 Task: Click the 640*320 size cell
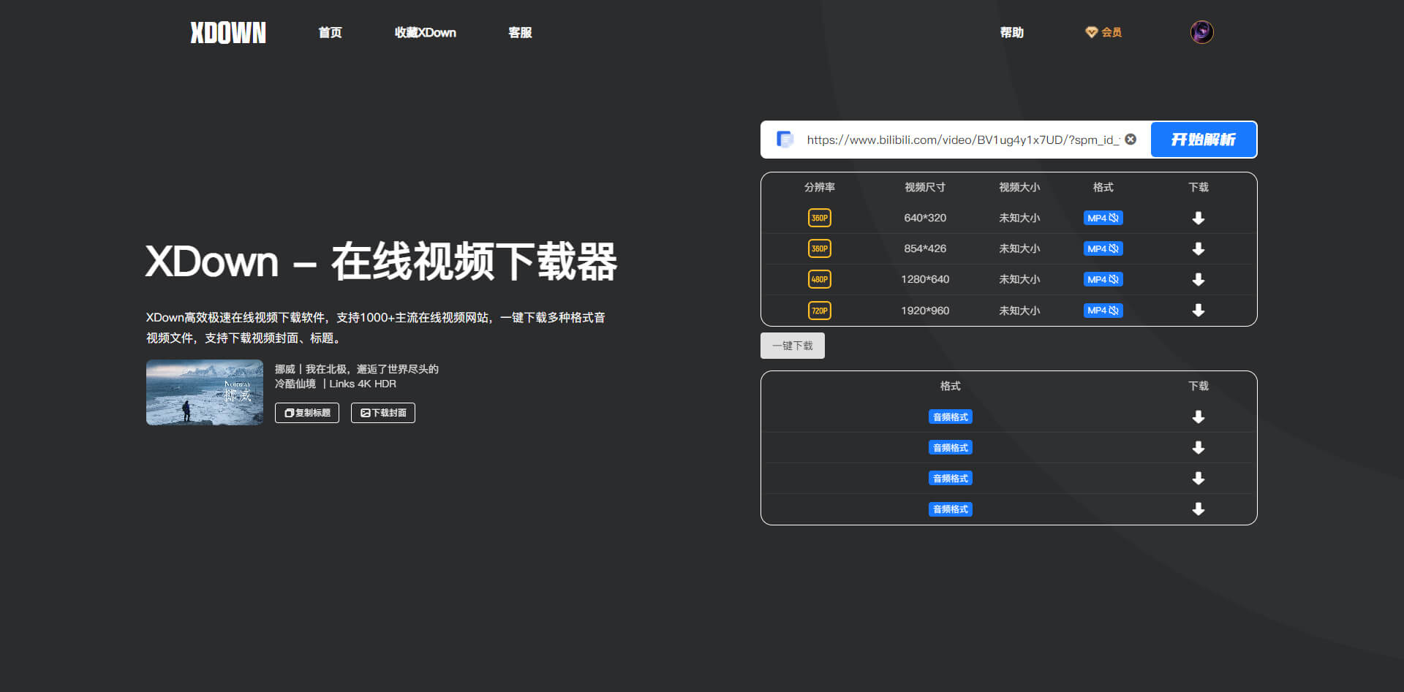coord(925,218)
